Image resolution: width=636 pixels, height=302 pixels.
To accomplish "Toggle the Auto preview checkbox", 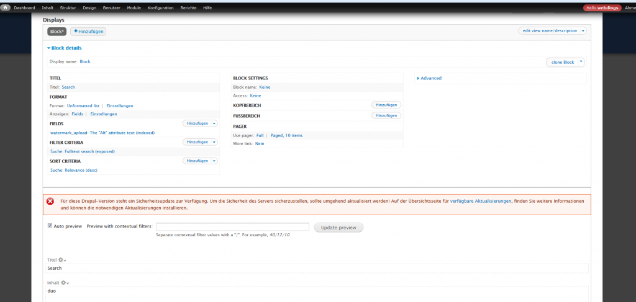I will (x=50, y=226).
